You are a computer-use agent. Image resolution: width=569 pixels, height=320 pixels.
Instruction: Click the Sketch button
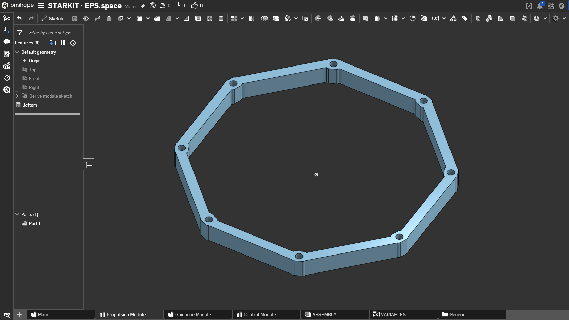53,19
